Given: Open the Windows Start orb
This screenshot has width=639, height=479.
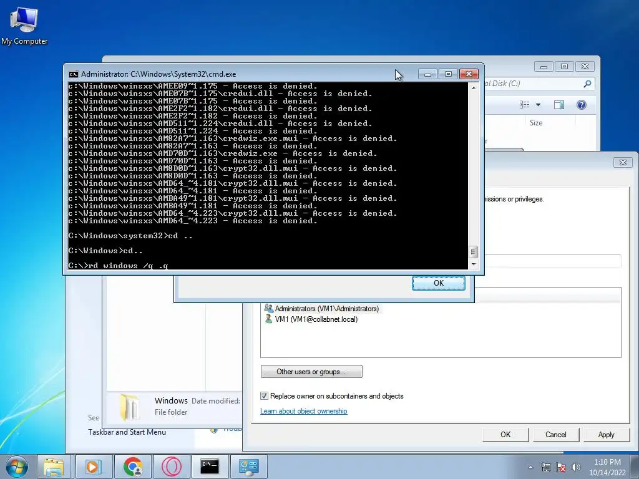Looking at the screenshot, I should pyautogui.click(x=17, y=467).
